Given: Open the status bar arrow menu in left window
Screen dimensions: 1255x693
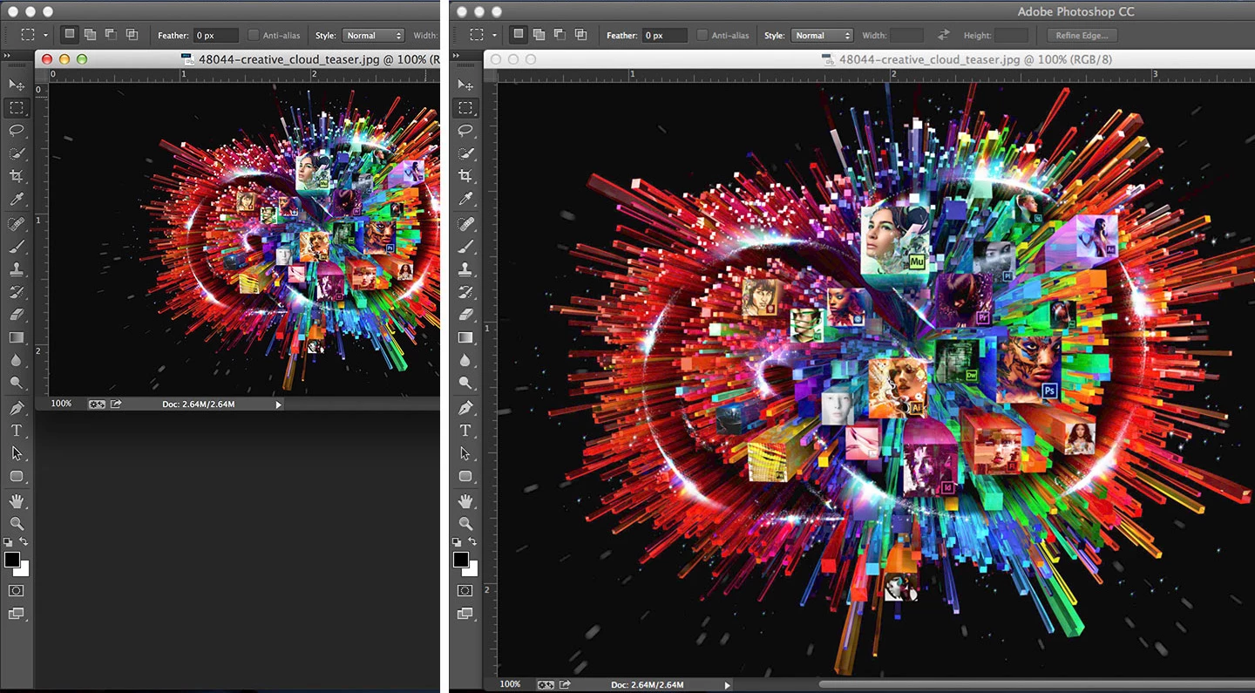Looking at the screenshot, I should pos(279,404).
